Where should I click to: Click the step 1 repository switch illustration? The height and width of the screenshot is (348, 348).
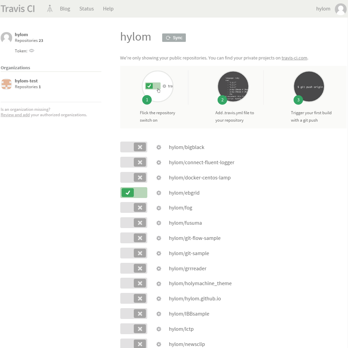point(157,86)
